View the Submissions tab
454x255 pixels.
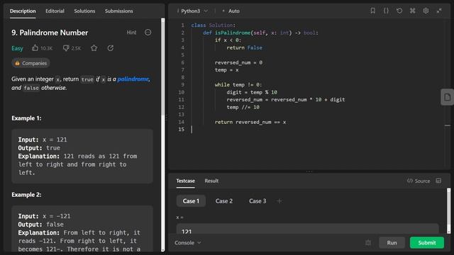click(118, 11)
